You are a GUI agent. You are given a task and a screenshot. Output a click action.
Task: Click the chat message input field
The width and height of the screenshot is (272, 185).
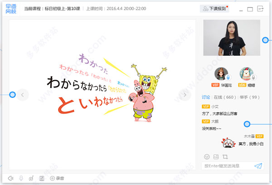(227, 166)
